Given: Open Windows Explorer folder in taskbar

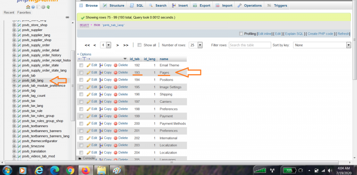Looking at the screenshot, I should pos(101,170).
